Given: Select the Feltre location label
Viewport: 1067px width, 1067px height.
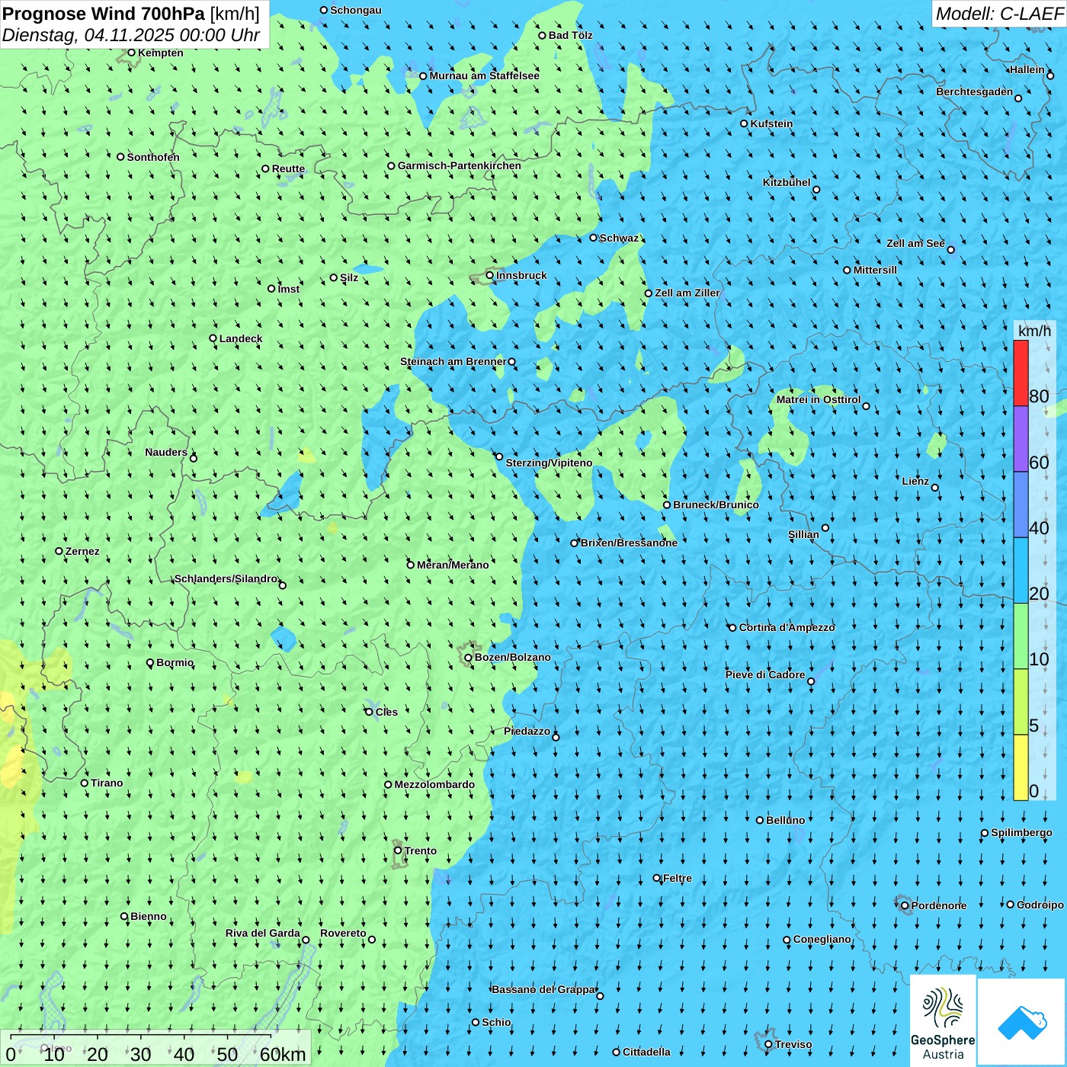Looking at the screenshot, I should 677,878.
